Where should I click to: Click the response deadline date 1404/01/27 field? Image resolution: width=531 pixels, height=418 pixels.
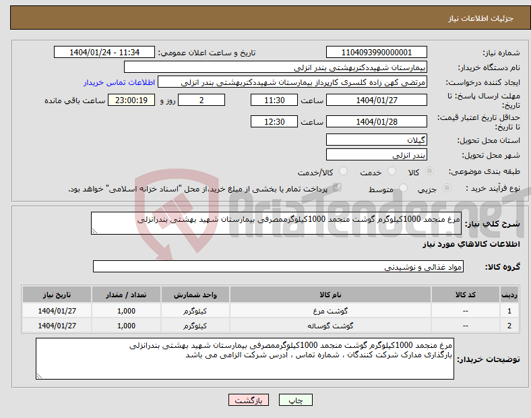376,100
